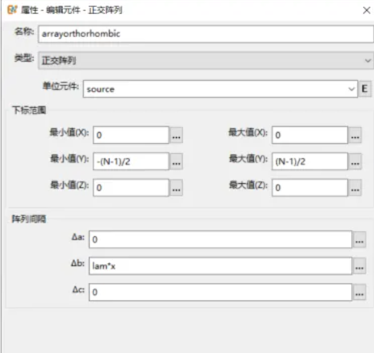The image size is (374, 353).
Task: Open expression editor for Δa spacing
Action: pyautogui.click(x=359, y=239)
